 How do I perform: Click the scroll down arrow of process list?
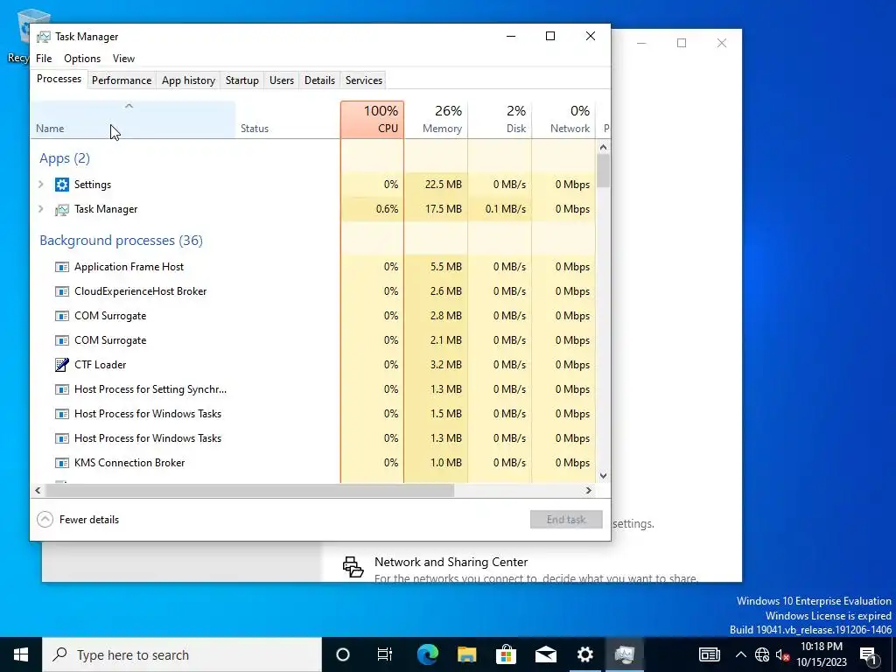[x=603, y=476]
